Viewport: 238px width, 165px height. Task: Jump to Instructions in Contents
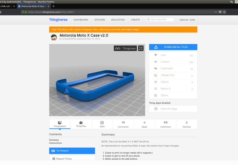[x=55, y=143]
